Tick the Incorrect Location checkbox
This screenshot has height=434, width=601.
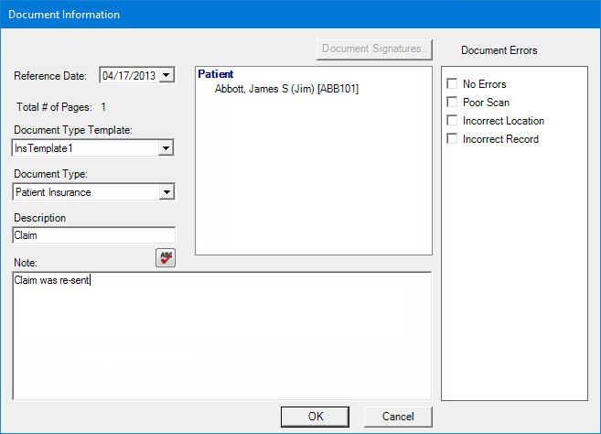point(452,121)
